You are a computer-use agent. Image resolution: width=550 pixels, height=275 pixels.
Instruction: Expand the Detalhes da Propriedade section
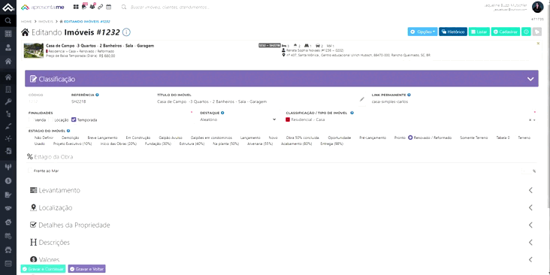tap(280, 225)
